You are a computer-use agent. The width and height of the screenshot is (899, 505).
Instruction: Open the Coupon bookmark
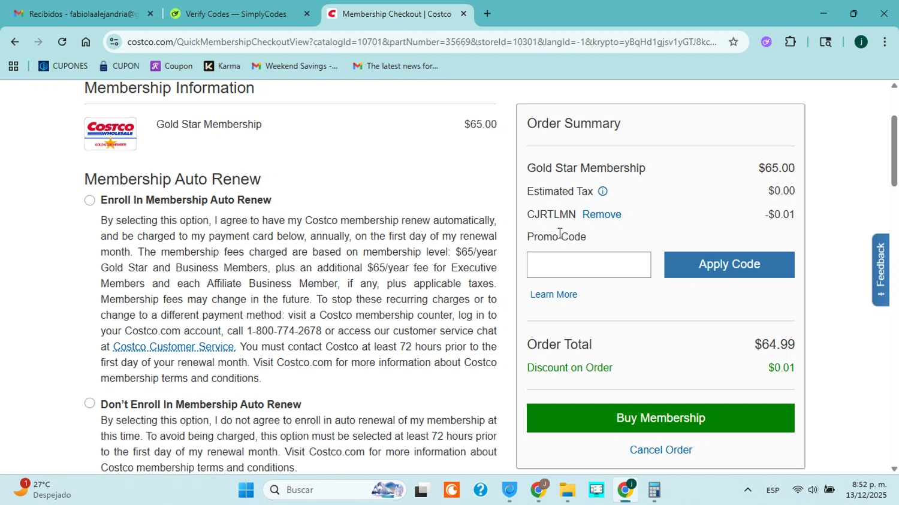tap(172, 66)
